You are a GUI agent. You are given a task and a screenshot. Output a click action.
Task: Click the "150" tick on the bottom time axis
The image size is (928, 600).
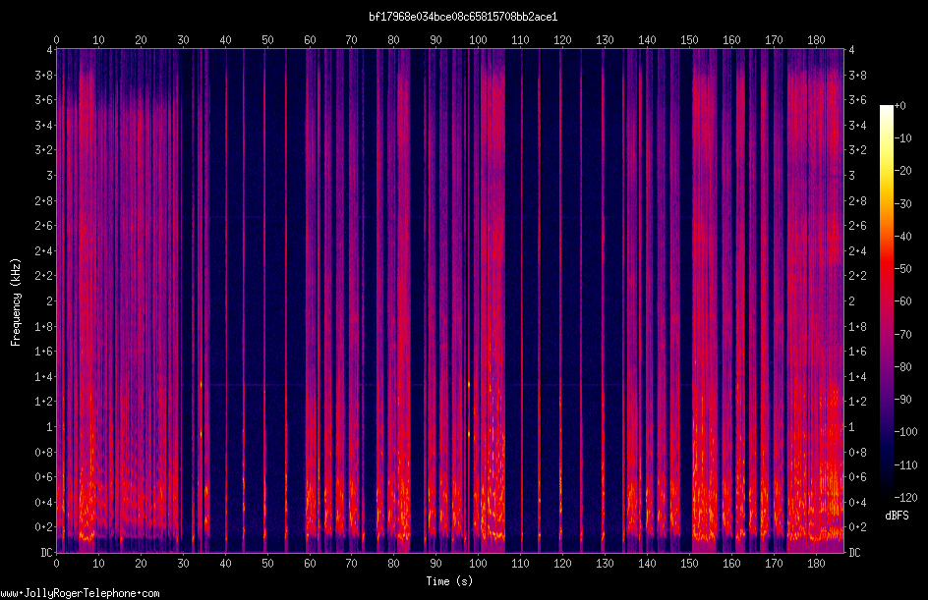point(689,564)
